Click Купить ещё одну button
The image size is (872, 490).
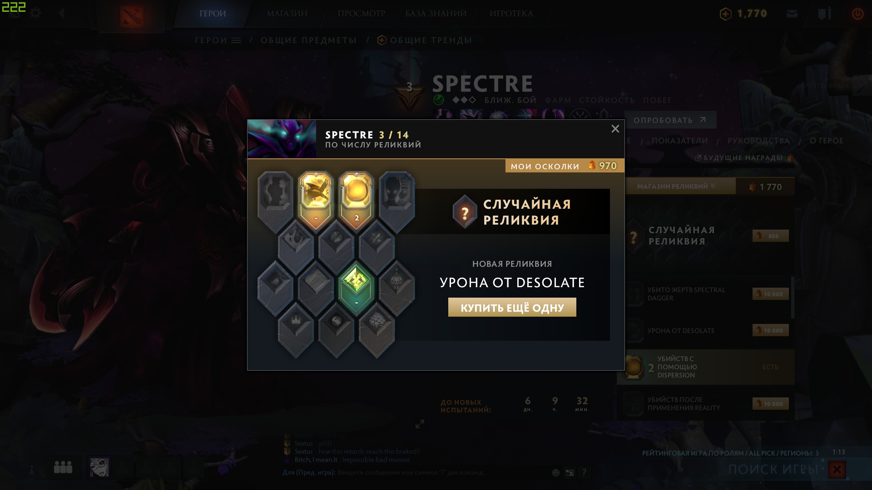(x=512, y=307)
